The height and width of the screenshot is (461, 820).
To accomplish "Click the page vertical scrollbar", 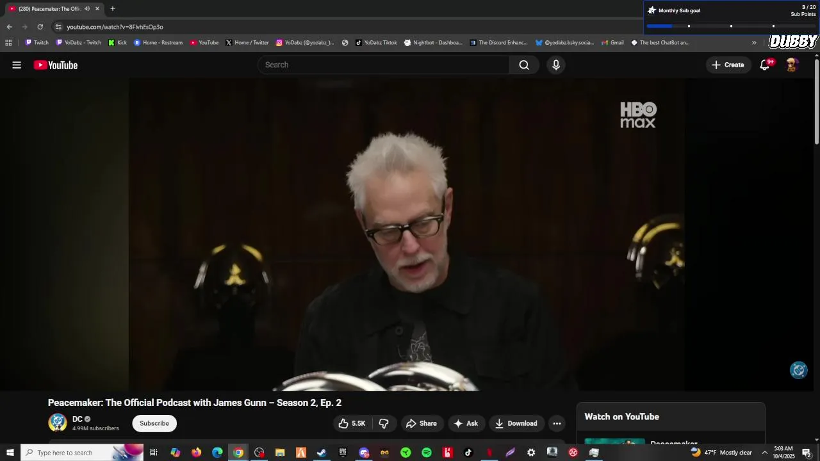I will [x=817, y=101].
